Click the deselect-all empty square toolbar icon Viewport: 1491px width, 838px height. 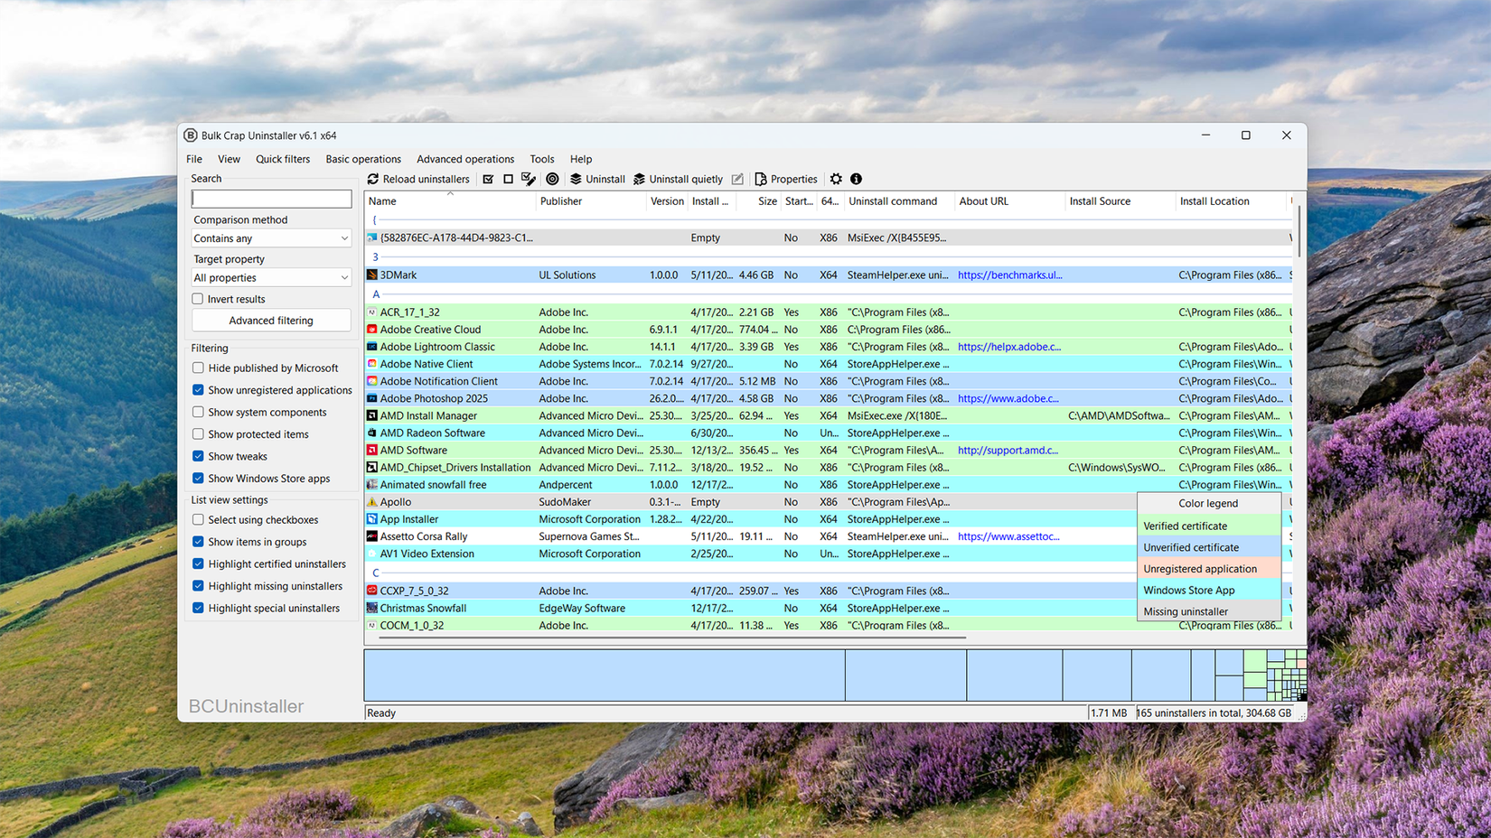point(508,179)
